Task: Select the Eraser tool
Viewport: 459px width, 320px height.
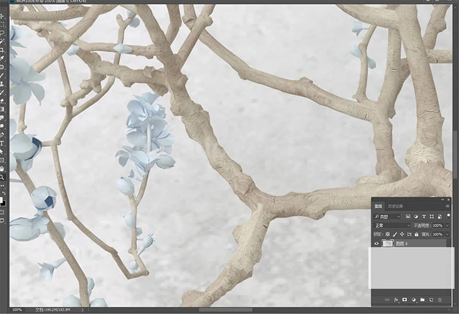Action: (2, 101)
